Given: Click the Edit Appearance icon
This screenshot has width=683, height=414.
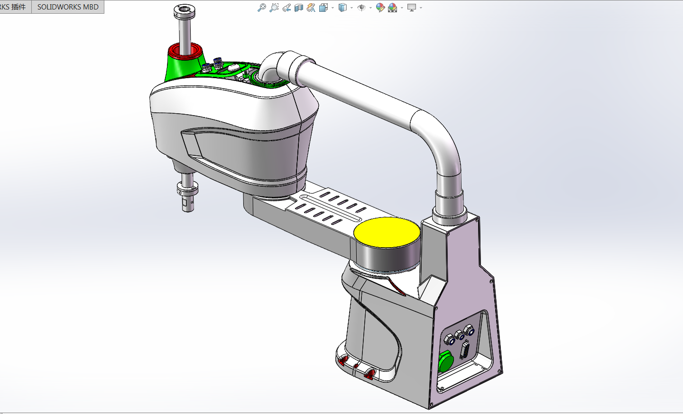Looking at the screenshot, I should (380, 8).
